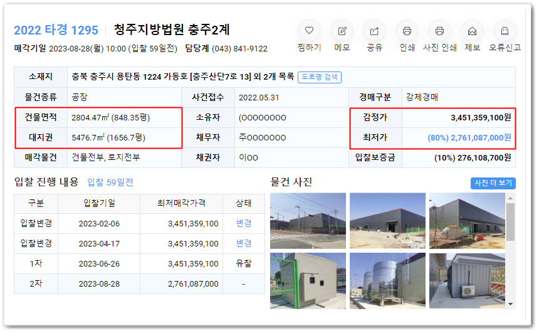
Task: Open the second photo of gray warehouse front
Action: [x=387, y=221]
